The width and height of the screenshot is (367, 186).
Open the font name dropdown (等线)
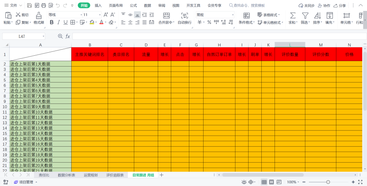[81, 15]
